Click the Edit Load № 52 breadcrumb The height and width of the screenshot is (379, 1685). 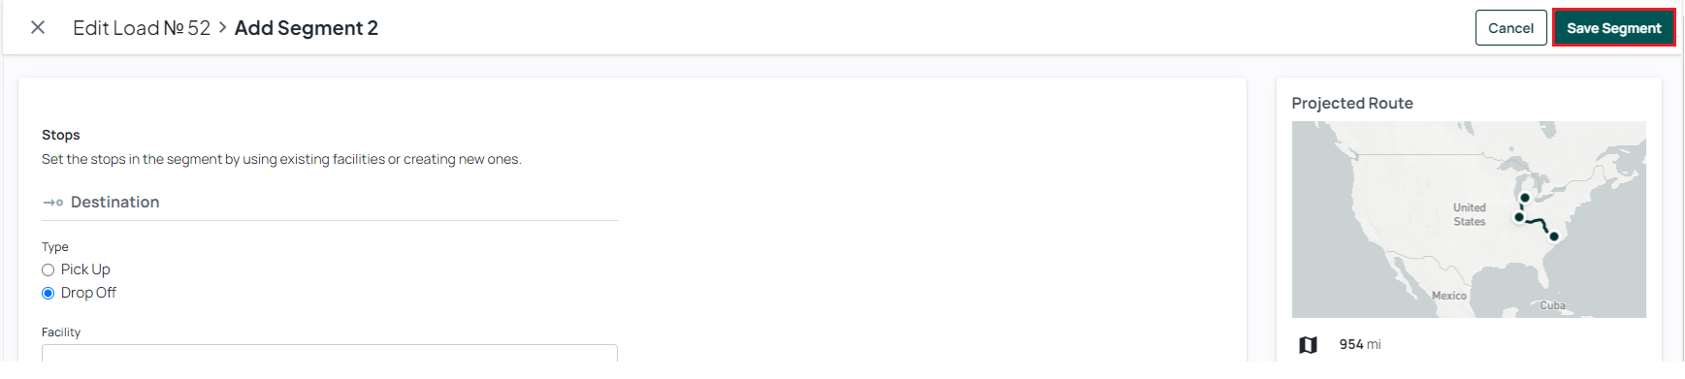coord(142,28)
